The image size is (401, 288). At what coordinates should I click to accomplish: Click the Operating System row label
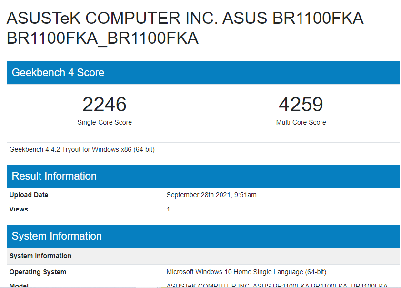tap(38, 272)
